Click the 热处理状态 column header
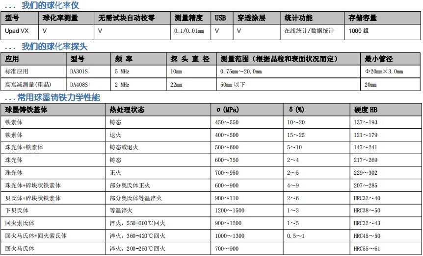Screen dimensions: 423x256 pyautogui.click(x=127, y=110)
